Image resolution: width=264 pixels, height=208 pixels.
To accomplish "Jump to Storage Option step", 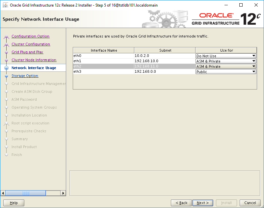I will (25, 76).
